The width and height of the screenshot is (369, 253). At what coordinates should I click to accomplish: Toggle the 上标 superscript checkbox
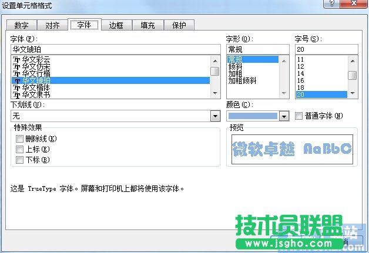pyautogui.click(x=20, y=150)
